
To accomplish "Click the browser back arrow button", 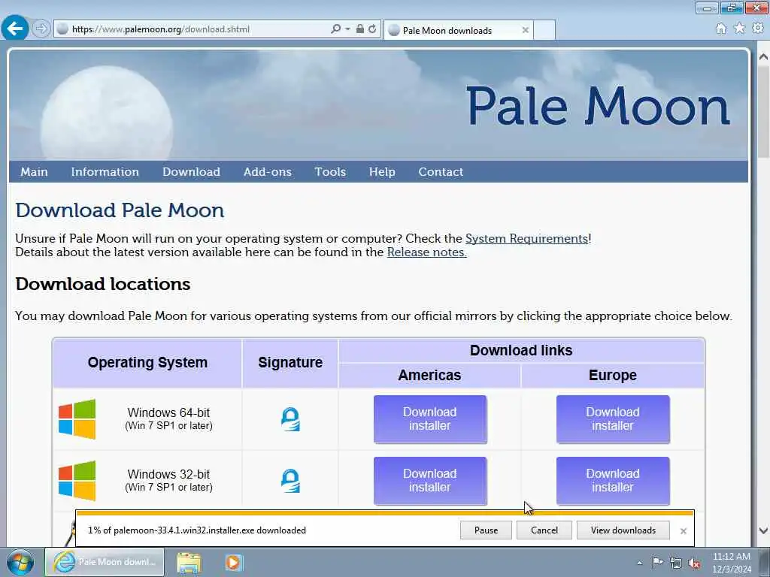I will coord(15,28).
